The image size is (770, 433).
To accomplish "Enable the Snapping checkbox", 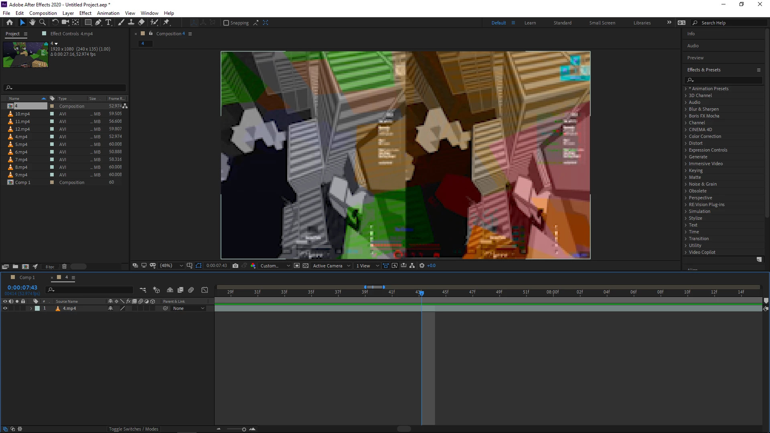I will [226, 23].
